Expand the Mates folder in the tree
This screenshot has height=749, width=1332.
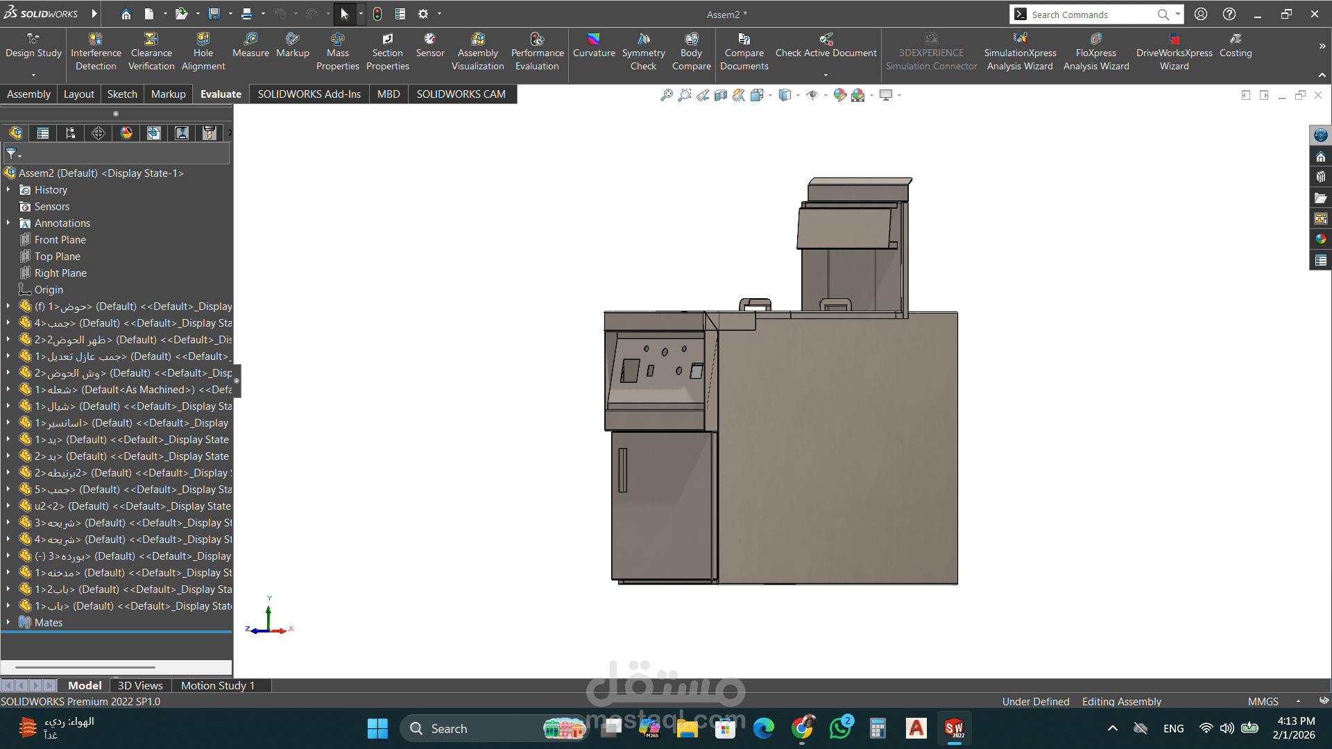[8, 623]
